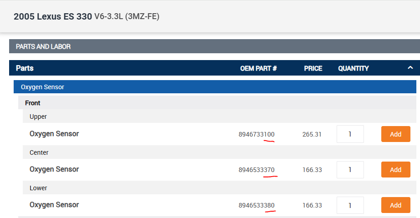Add the 8946733100 oxygen sensor
The width and height of the screenshot is (420, 218).
pos(395,134)
